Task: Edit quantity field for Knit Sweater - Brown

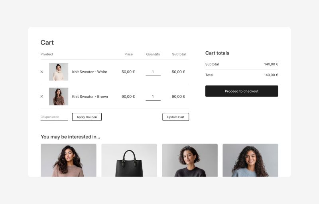Action: (153, 97)
